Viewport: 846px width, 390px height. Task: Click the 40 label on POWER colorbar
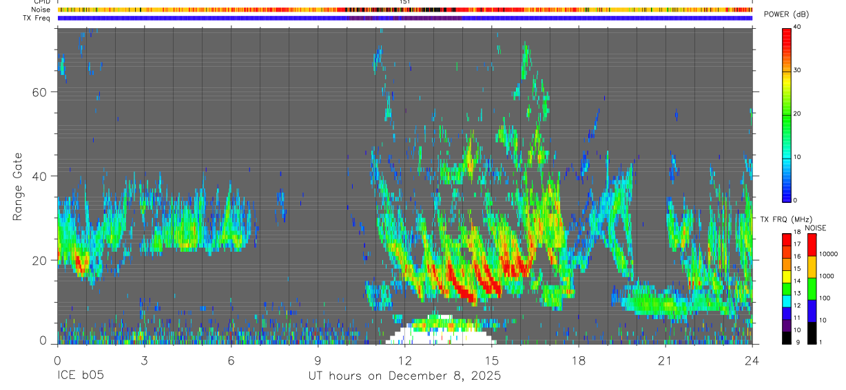pyautogui.click(x=798, y=27)
